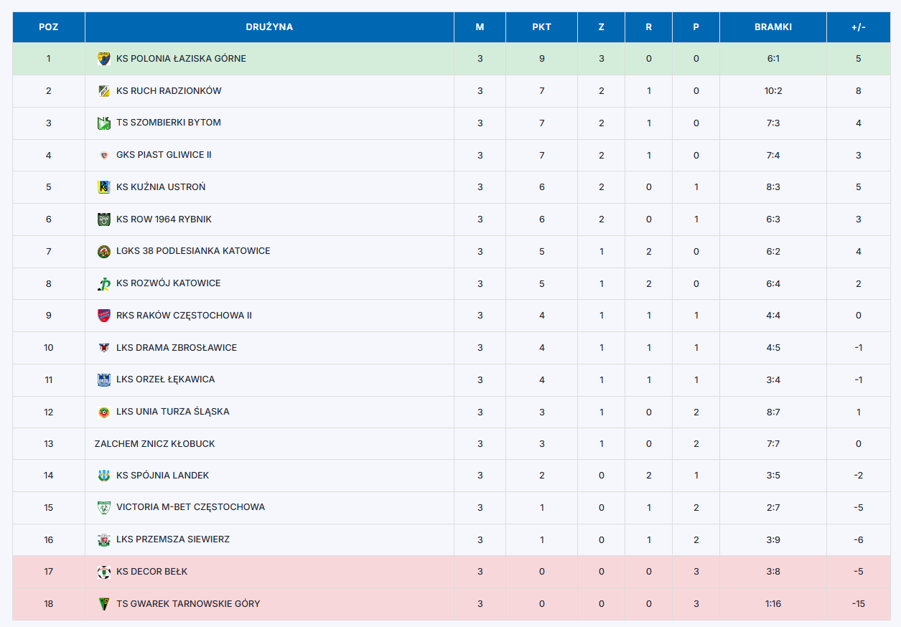The height and width of the screenshot is (627, 901).
Task: Click the KS Polonia Łaziska Górne crest
Action: point(104,59)
